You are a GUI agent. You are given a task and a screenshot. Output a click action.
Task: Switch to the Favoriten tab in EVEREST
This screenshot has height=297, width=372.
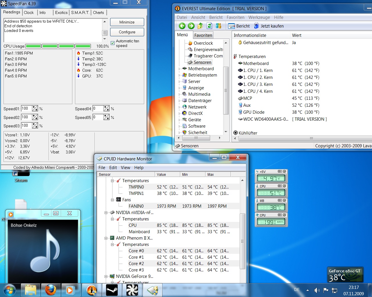coord(203,35)
